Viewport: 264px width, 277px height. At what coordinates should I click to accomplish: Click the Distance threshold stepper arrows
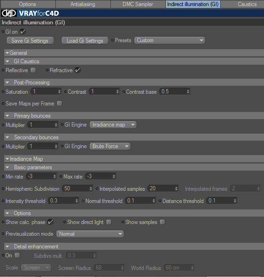tap(235, 201)
